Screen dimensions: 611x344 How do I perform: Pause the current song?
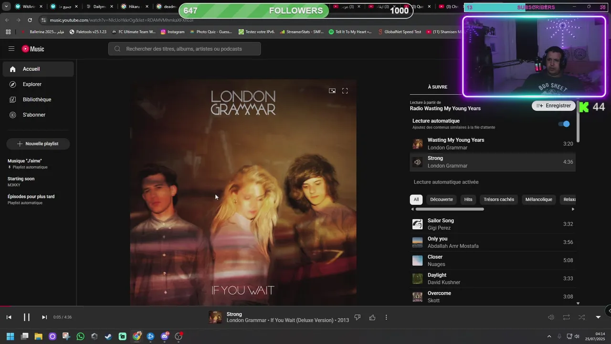(27, 317)
